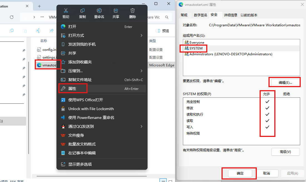Screen dimensions: 306x182
Task: Click the 完全控制 permission row
Action: 241,102
